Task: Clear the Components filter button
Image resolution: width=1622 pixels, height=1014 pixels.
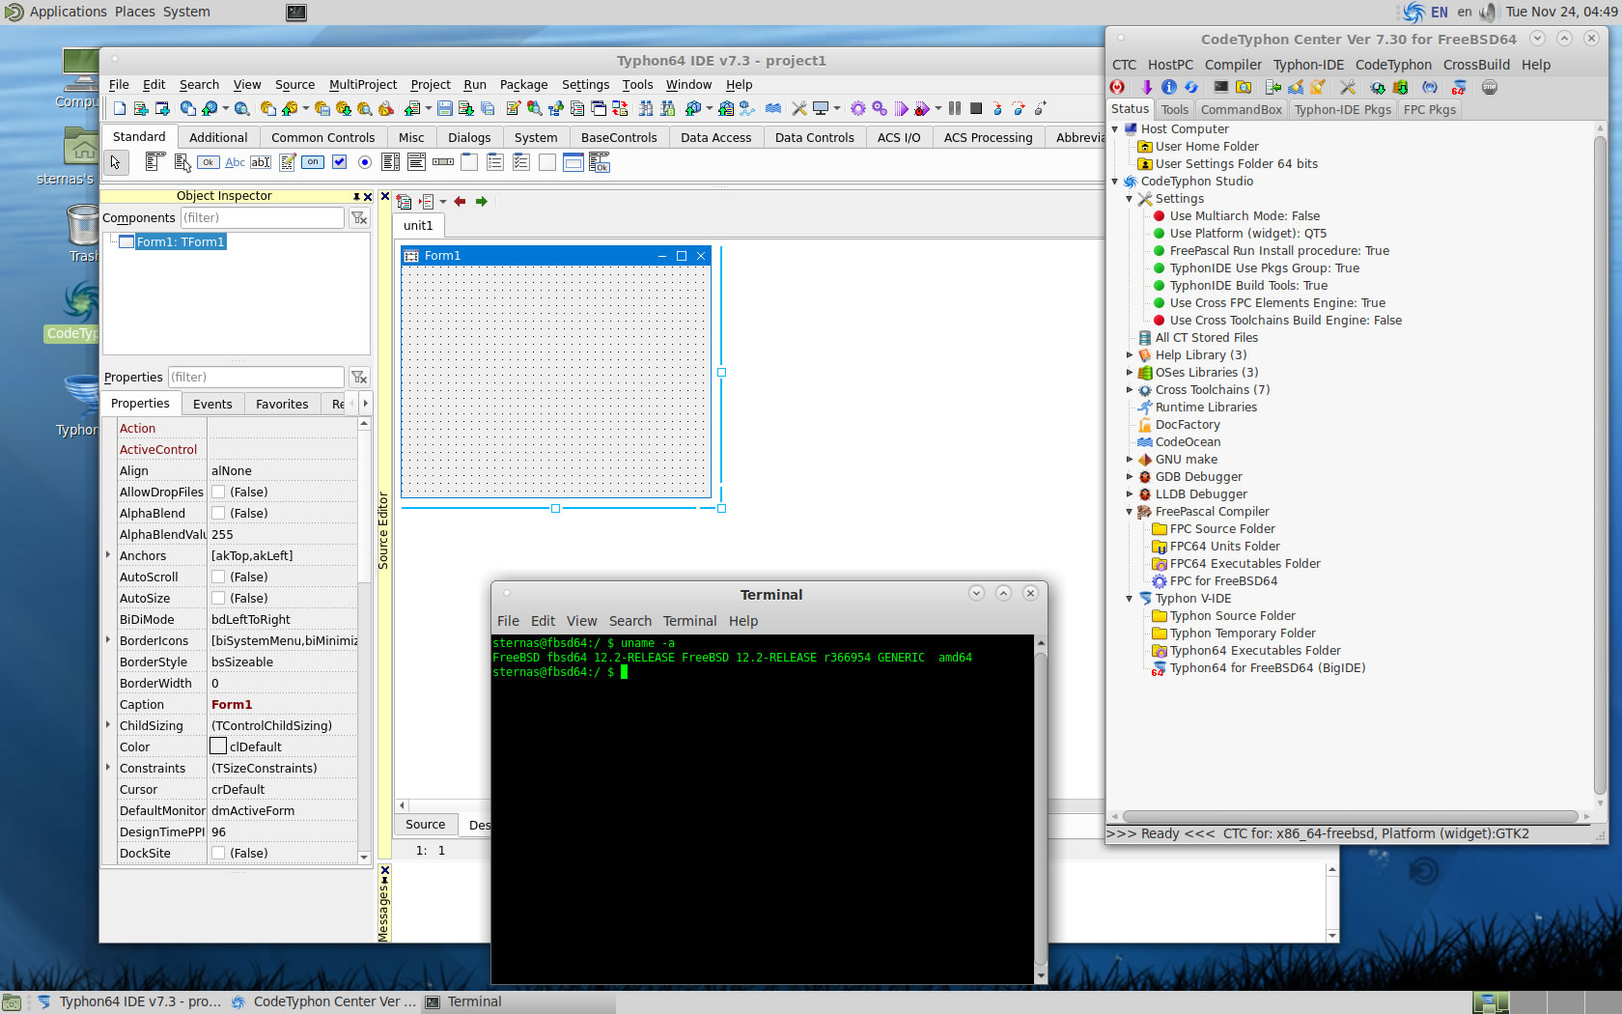Action: point(359,217)
